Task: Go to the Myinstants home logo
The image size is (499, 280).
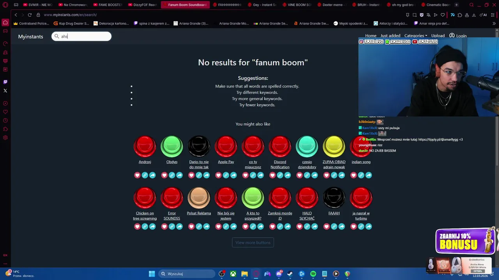Action: pyautogui.click(x=30, y=37)
